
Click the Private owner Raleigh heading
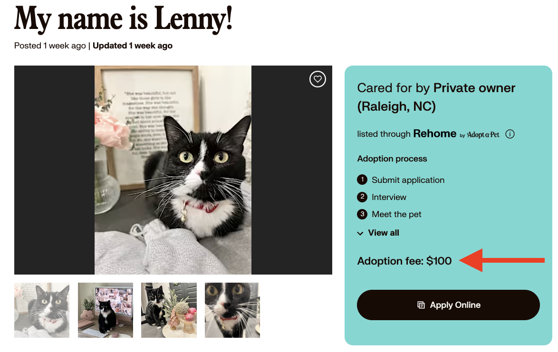(x=436, y=97)
